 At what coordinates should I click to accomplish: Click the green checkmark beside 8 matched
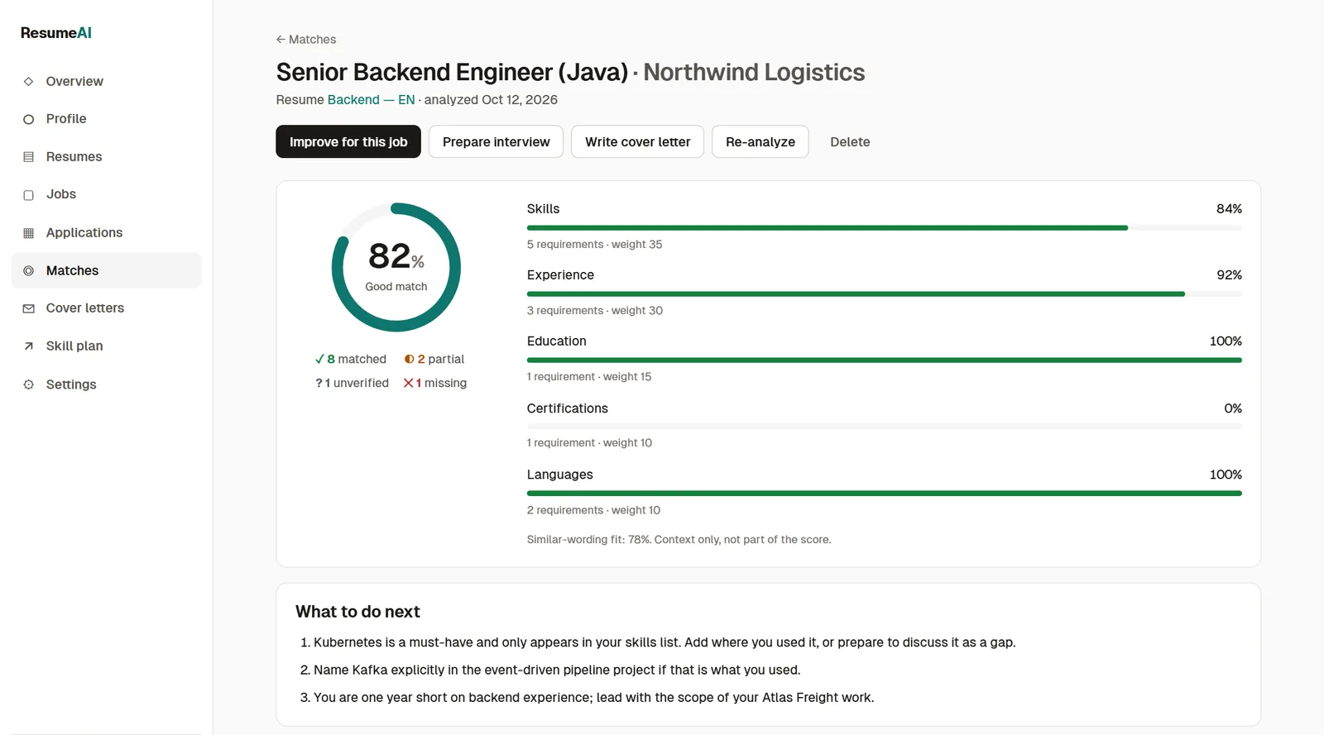(319, 359)
